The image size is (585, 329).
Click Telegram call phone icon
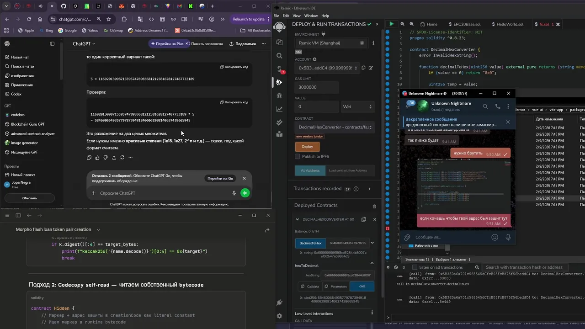pos(498,106)
